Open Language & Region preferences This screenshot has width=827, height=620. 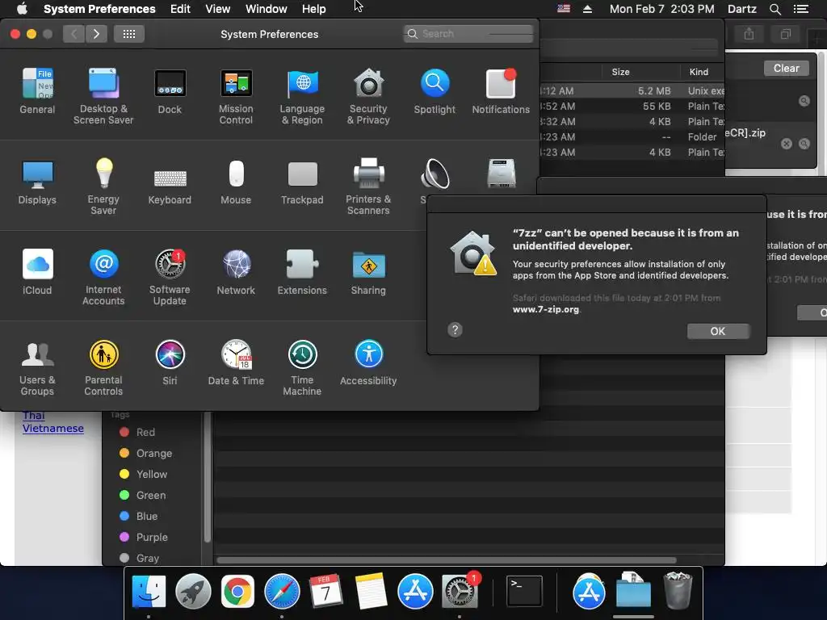302,96
